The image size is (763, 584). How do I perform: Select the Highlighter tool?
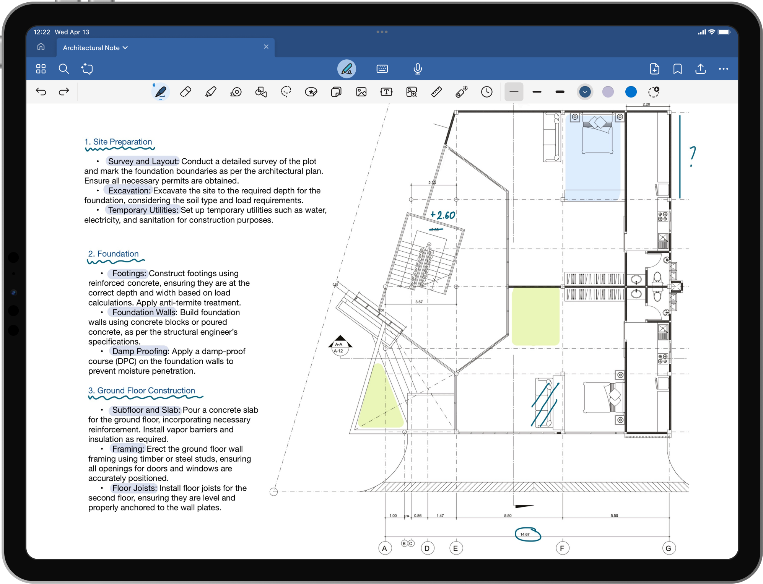click(x=211, y=92)
